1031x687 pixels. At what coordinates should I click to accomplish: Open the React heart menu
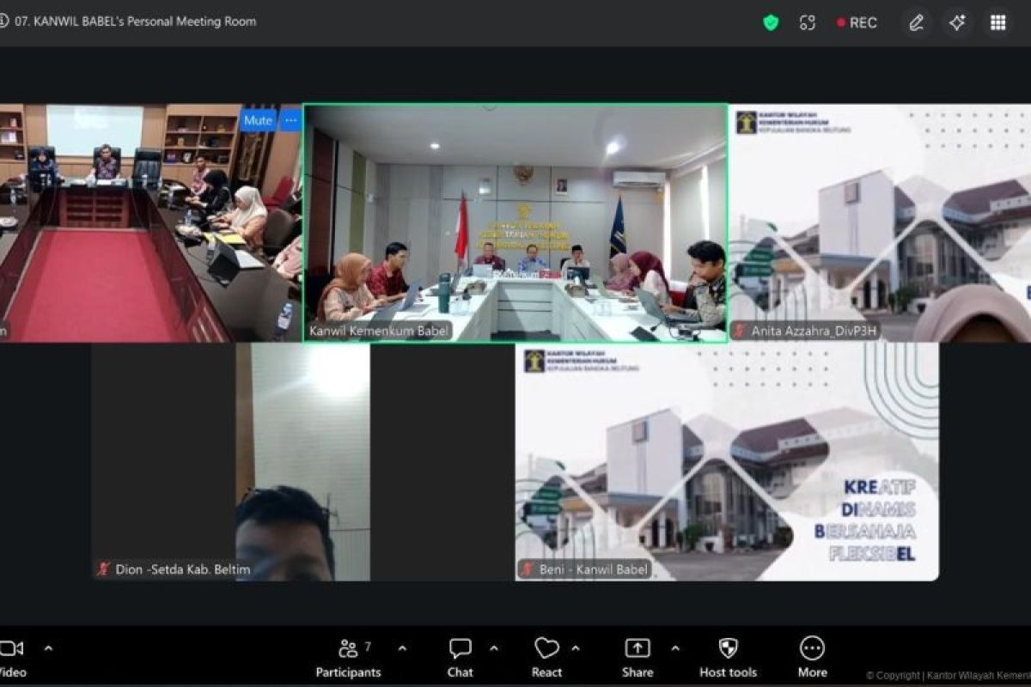click(x=547, y=658)
